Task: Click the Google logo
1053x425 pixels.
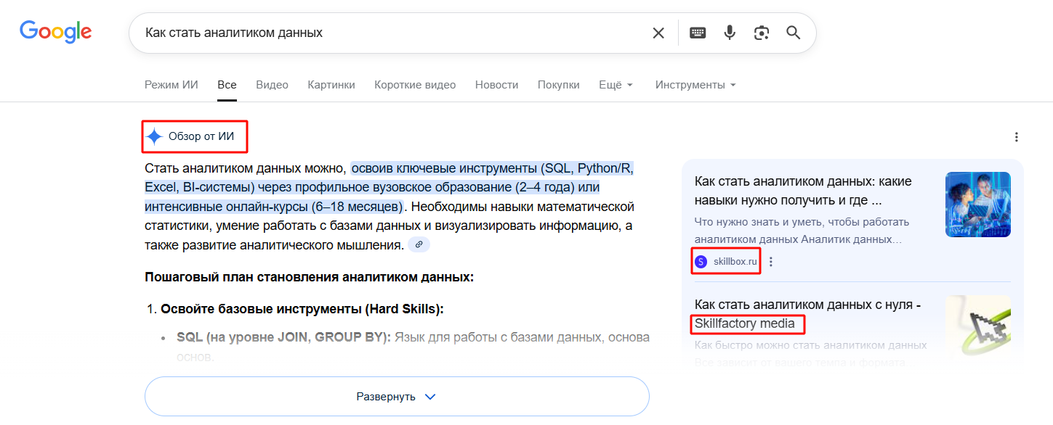Action: pyautogui.click(x=56, y=32)
